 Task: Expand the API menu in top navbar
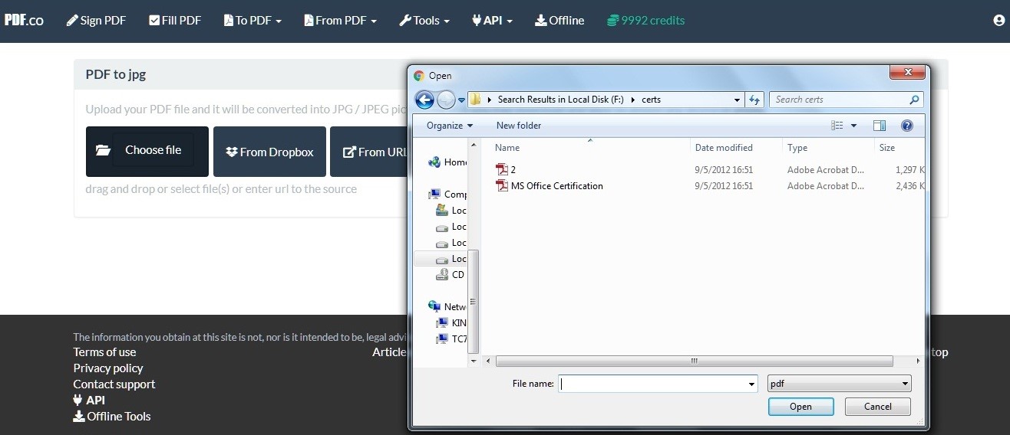pos(492,21)
